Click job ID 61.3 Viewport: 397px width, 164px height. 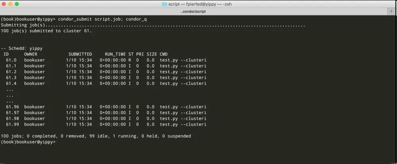11,77
